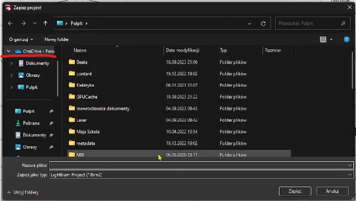This screenshot has width=356, height=201.
Task: Collapse the OneDrive tree node
Action: [9, 51]
